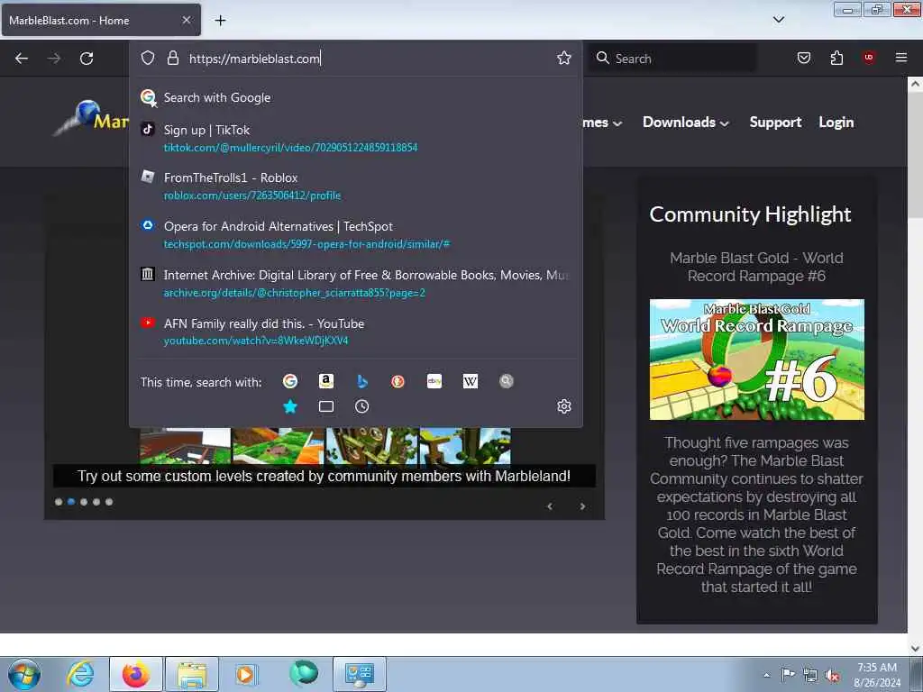The height and width of the screenshot is (692, 923).
Task: Open the Firefox hamburger menu
Action: [x=901, y=58]
